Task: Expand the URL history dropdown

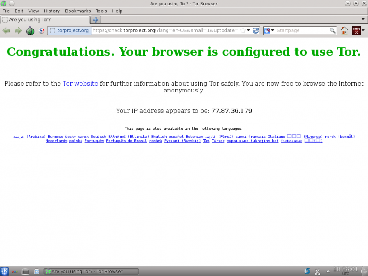Action: click(248, 30)
